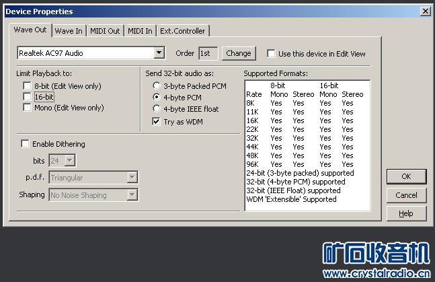Select 4-byte PCM radio button
Image resolution: width=435 pixels, height=282 pixels.
157,97
